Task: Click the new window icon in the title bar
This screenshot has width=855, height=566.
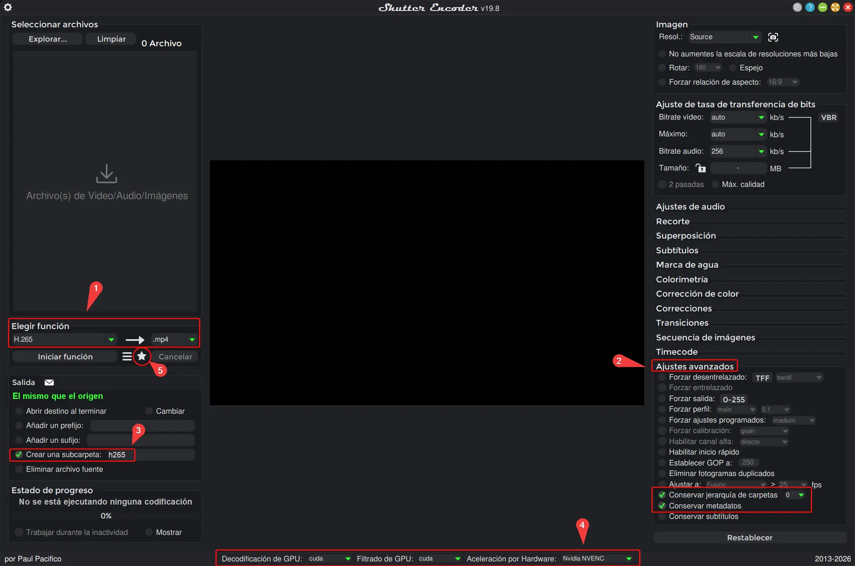Action: click(797, 7)
